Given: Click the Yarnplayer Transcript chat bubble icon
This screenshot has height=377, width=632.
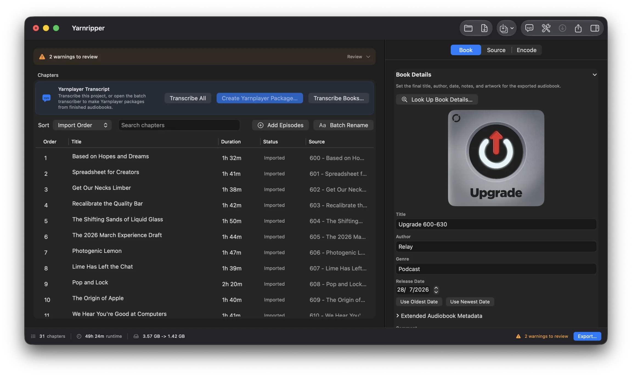Looking at the screenshot, I should 46,98.
